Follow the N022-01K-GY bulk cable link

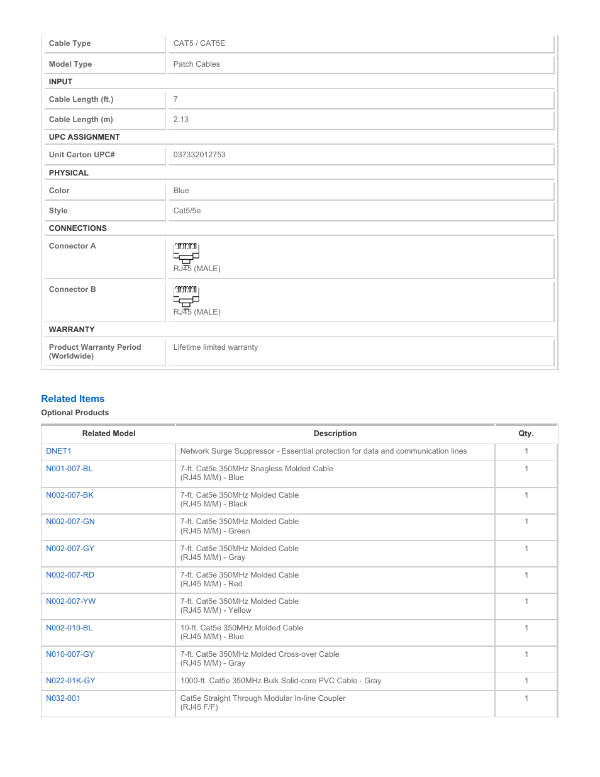coord(70,681)
